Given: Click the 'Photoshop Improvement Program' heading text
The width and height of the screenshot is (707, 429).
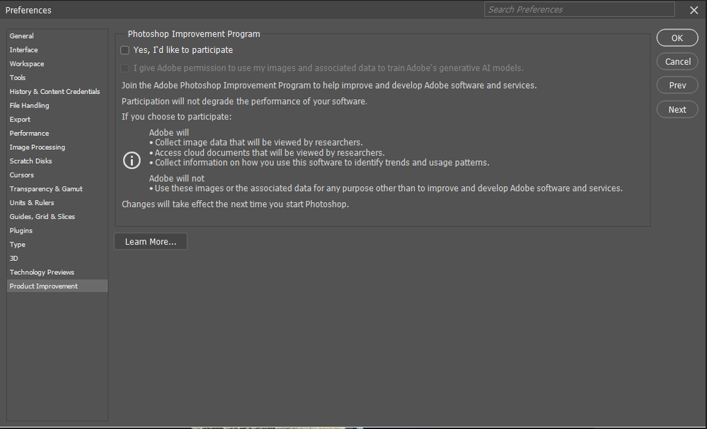Looking at the screenshot, I should point(194,34).
